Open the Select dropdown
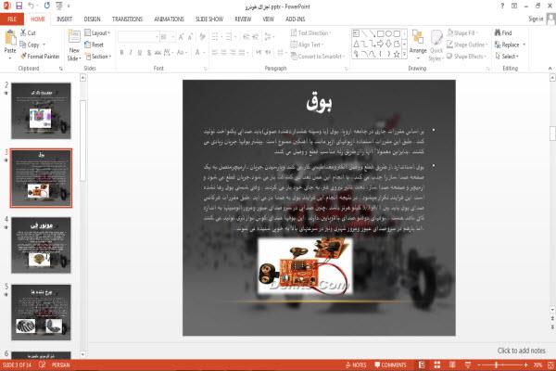 click(507, 57)
